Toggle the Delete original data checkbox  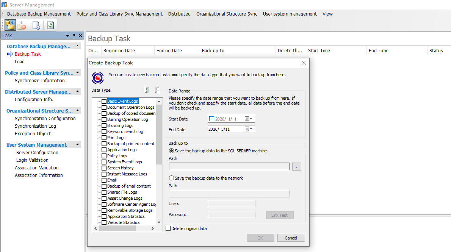(168, 229)
